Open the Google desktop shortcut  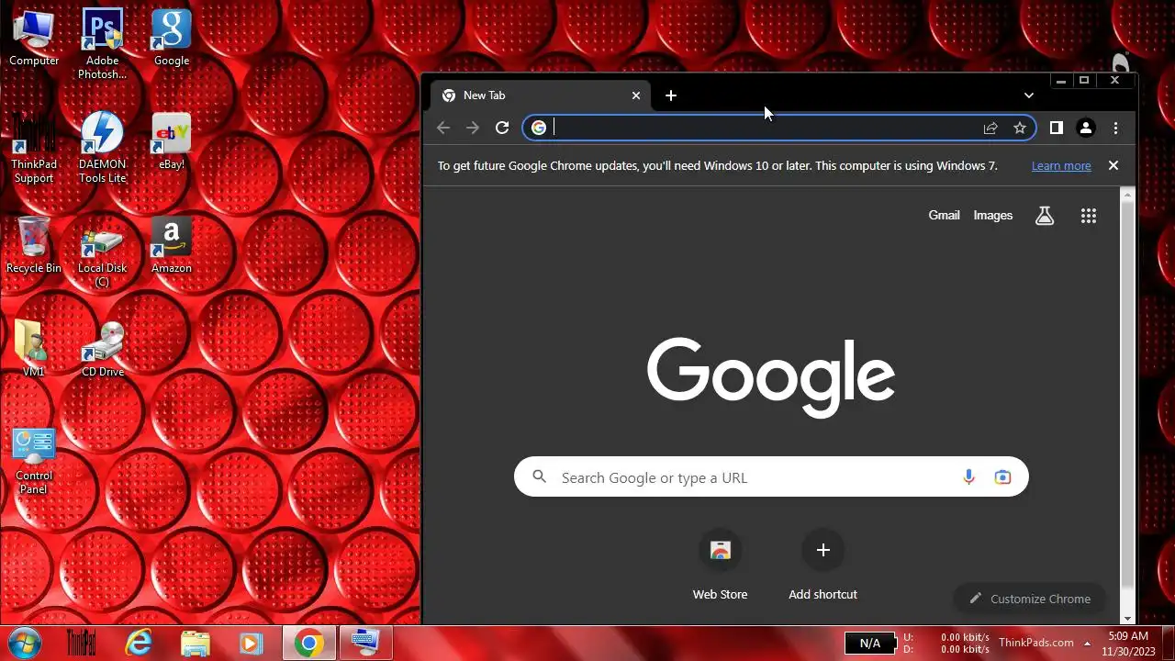tap(171, 39)
